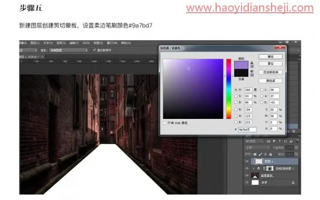320x200 pixels.
Task: Hide the 背景素材 layer eye
Action: 247,176
